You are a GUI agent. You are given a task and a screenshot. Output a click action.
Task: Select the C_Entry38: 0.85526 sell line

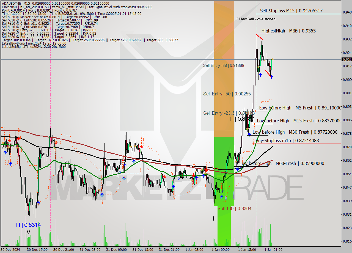50,20
